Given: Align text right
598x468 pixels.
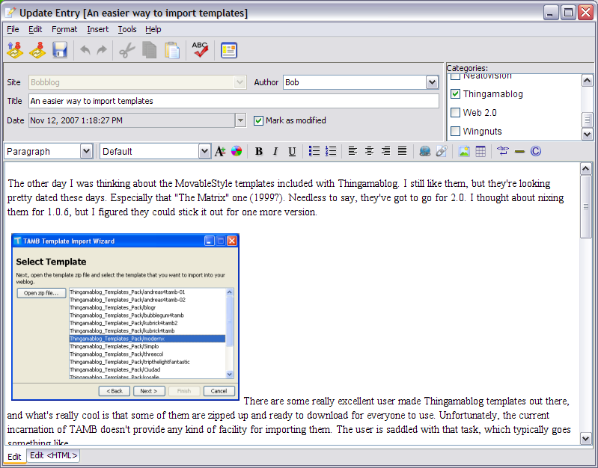Looking at the screenshot, I should (386, 151).
